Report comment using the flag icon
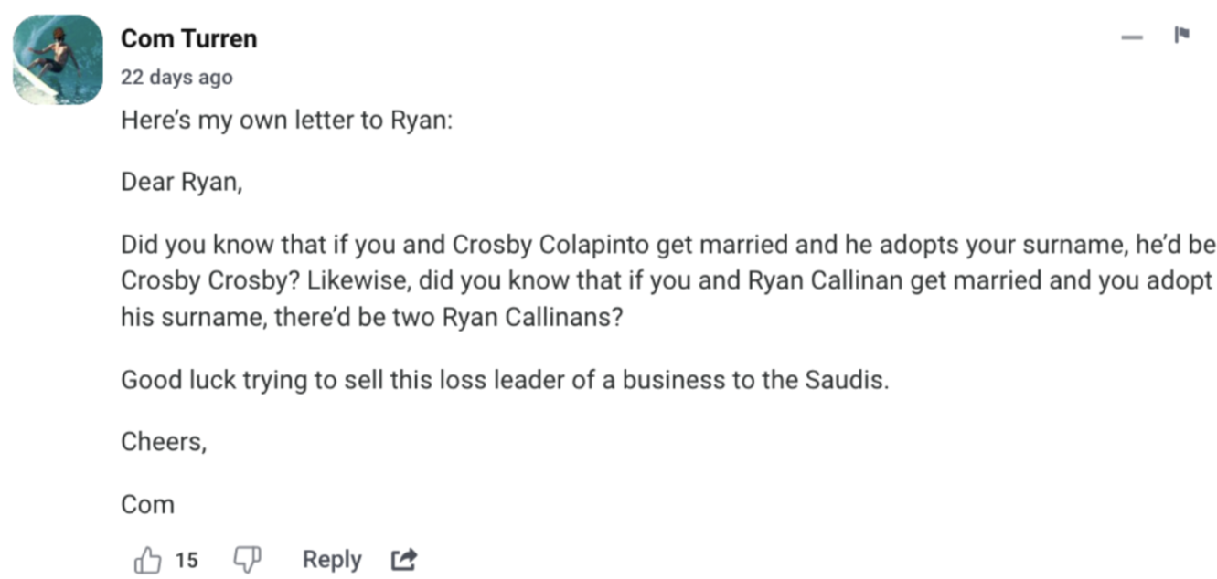This screenshot has height=579, width=1217. pyautogui.click(x=1180, y=36)
